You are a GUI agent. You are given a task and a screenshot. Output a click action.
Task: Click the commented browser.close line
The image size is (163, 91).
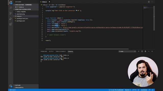click(x=57, y=35)
